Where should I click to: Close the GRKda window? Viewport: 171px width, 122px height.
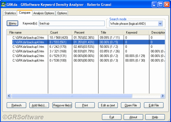[167, 5]
